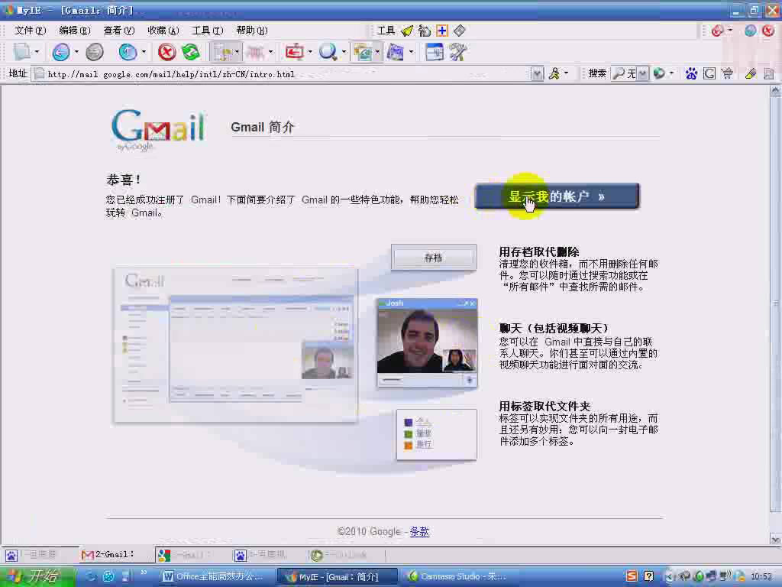Expand the New page icon dropdown arrow
782x587 pixels.
click(37, 52)
